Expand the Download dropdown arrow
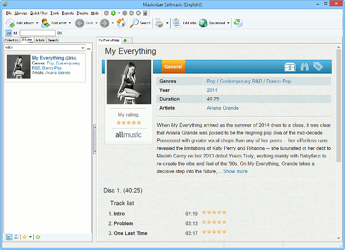 [228, 23]
